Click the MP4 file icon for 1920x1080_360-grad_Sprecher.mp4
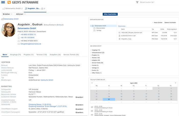The width and height of the screenshot is (179, 116). point(119,33)
